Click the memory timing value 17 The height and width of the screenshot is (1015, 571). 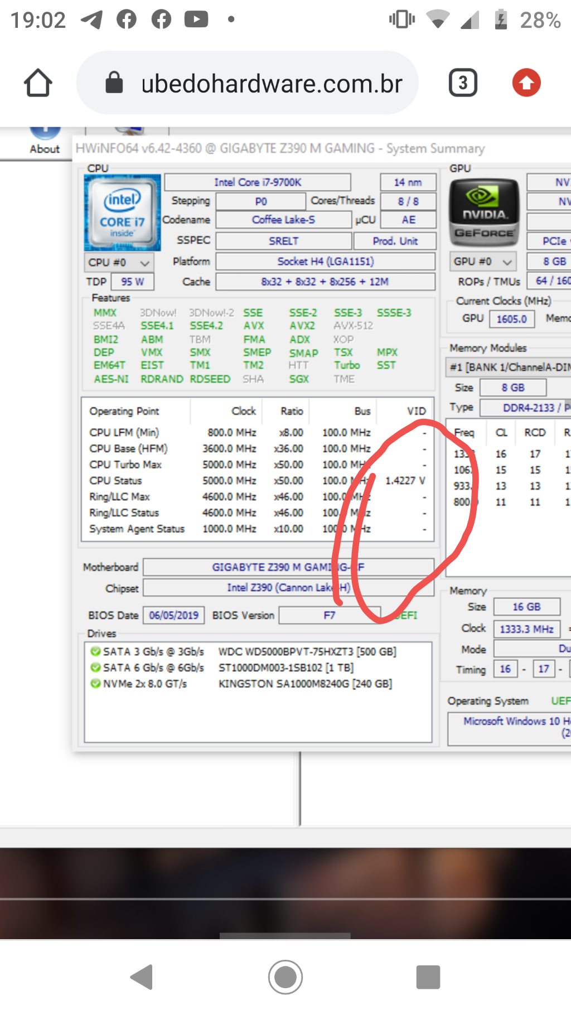pyautogui.click(x=544, y=669)
